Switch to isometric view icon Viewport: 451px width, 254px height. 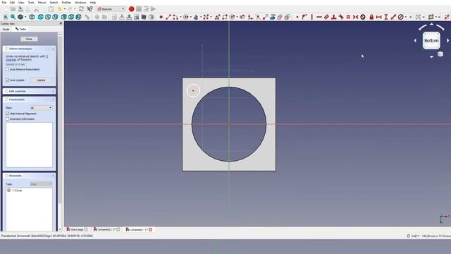click(32, 17)
